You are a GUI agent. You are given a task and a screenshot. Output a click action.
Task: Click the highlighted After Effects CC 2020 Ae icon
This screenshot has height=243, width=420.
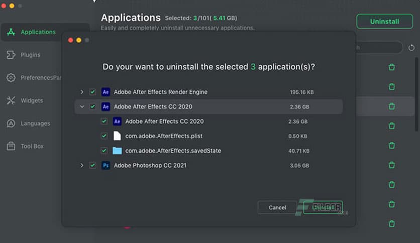point(106,107)
